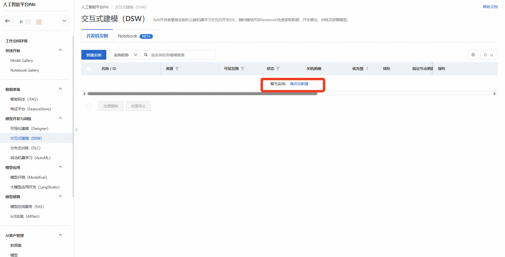The width and height of the screenshot is (505, 257).
Task: Click the refresh button showing 1s
Action: click(489, 55)
